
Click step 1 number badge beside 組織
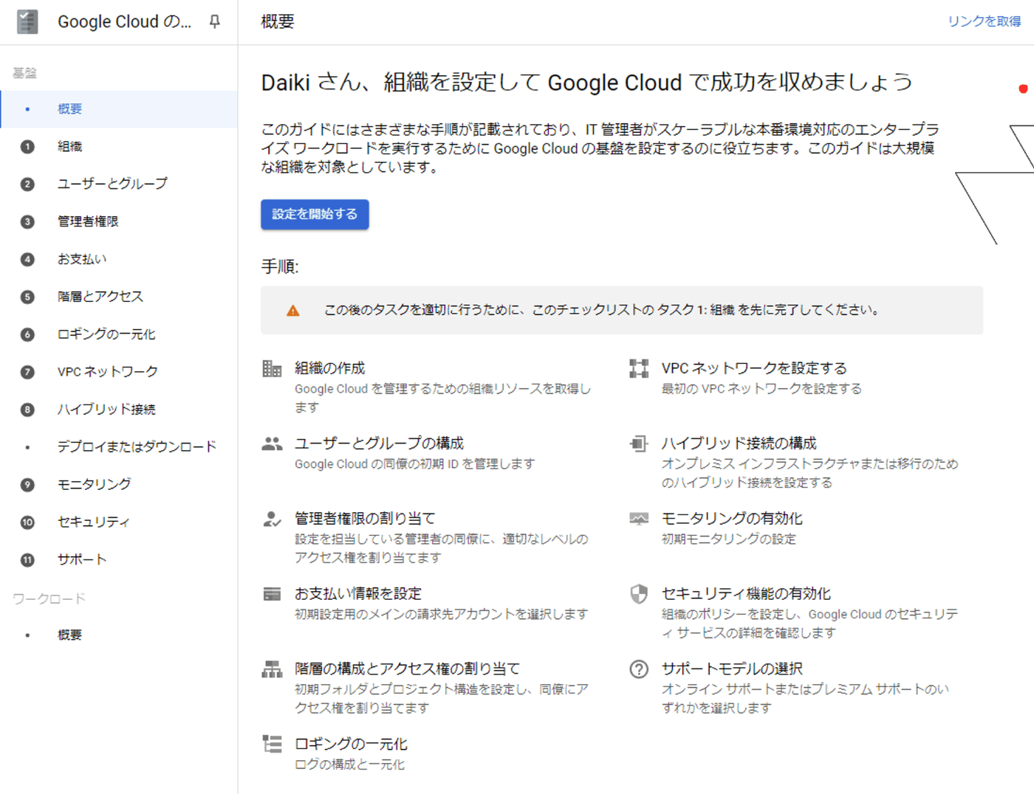point(27,147)
